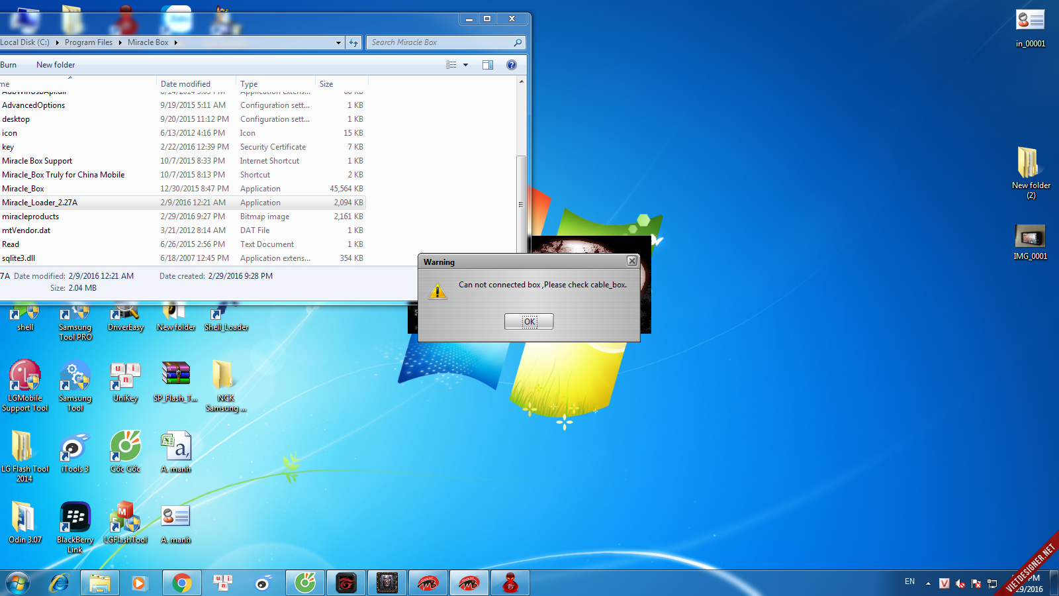Open IMG_0001 image thumbnail
1059x596 pixels.
click(x=1030, y=242)
